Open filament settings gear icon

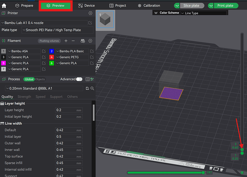[x=90, y=41]
